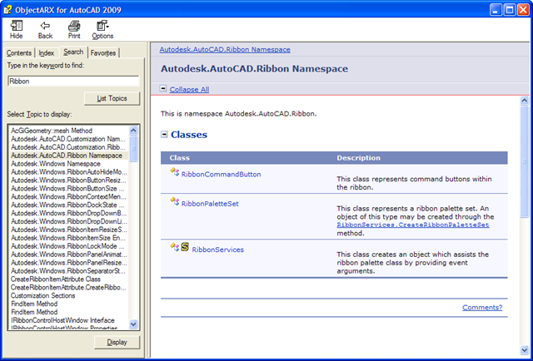Switch to the Index tab
Viewport: 533px width, 361px height.
[x=47, y=53]
